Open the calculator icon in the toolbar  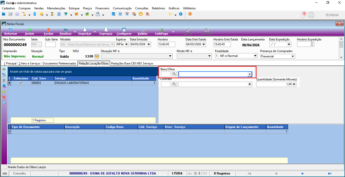click(x=120, y=14)
